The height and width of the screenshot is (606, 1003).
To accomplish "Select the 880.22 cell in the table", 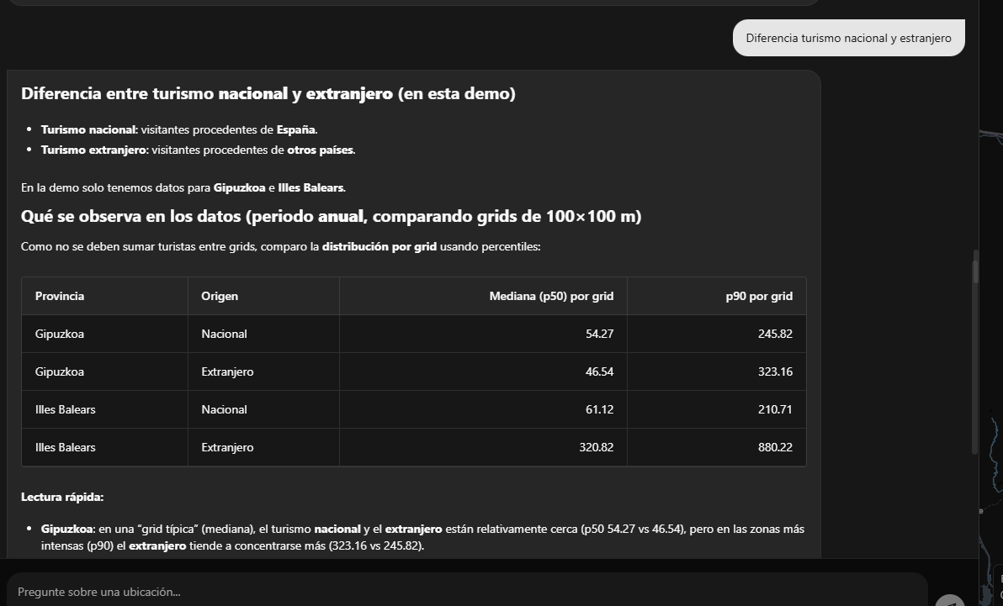I will pyautogui.click(x=775, y=447).
